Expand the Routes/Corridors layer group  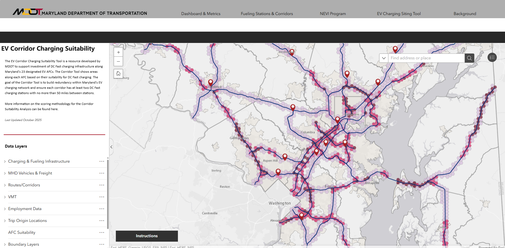pos(5,185)
